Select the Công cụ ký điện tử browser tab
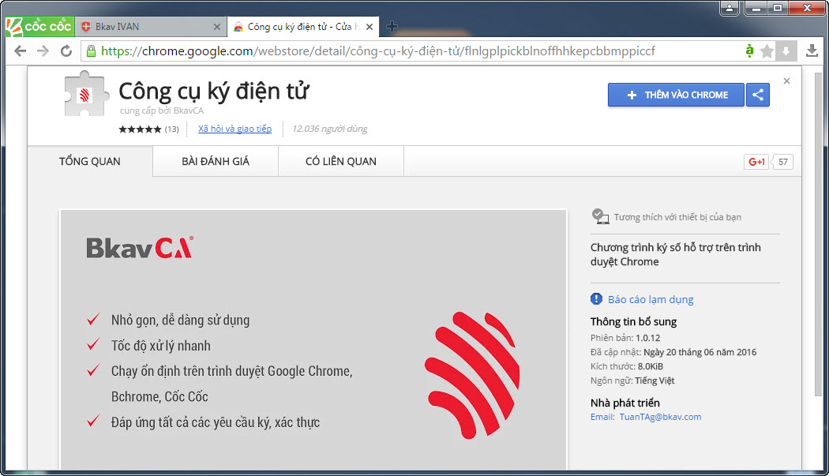Viewport: 829px width, 476px height. point(303,27)
